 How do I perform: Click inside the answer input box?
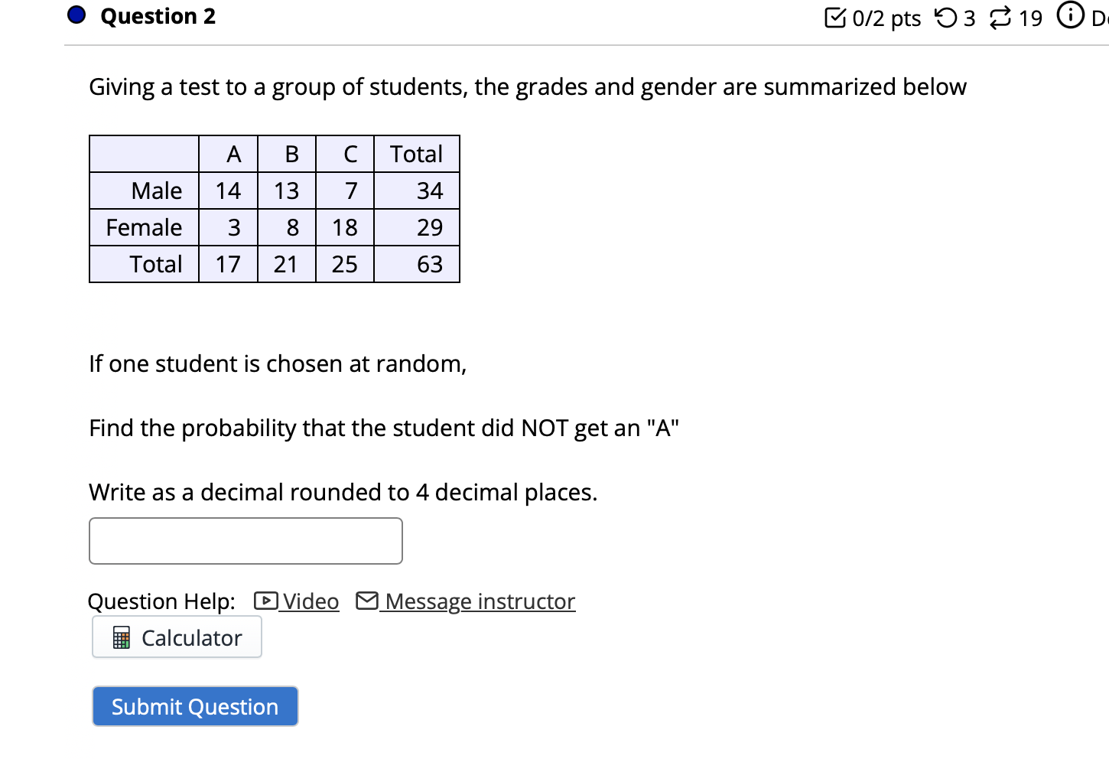point(246,540)
